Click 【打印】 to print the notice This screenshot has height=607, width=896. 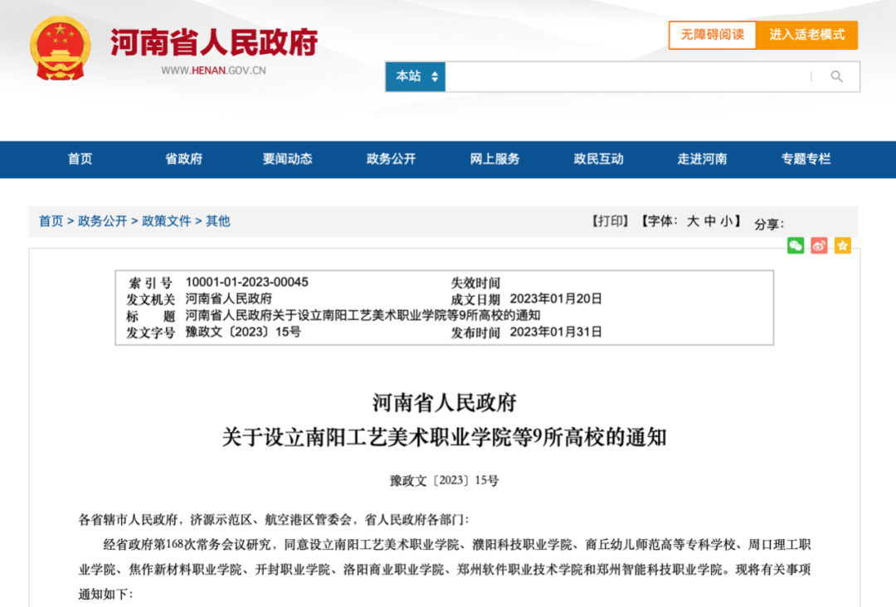[611, 221]
